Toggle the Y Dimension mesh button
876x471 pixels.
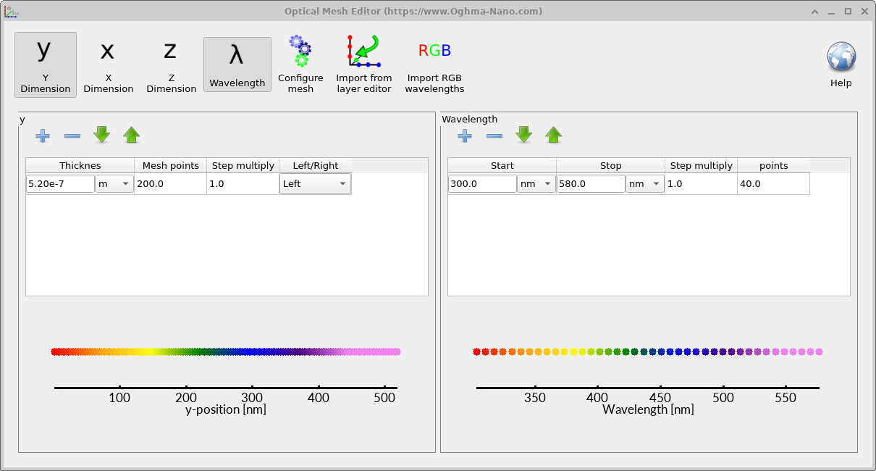coord(46,64)
